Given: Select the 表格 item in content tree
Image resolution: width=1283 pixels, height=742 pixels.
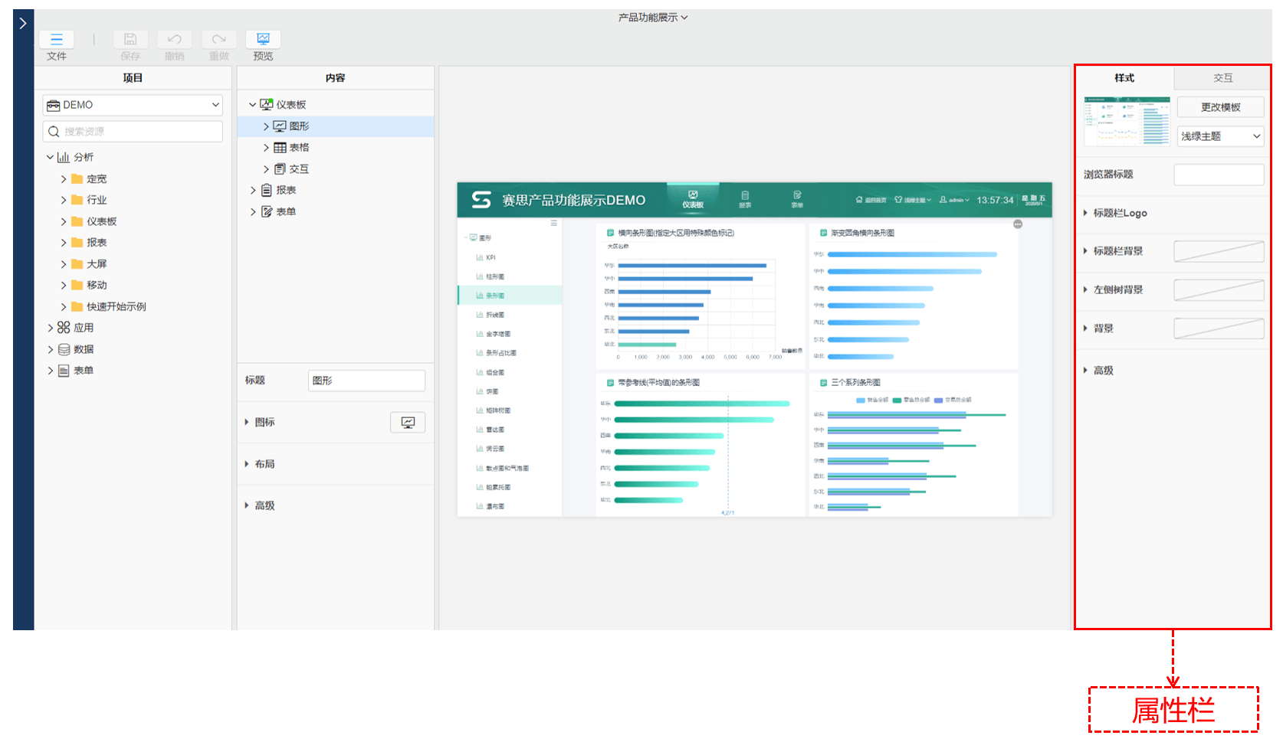Looking at the screenshot, I should 299,148.
